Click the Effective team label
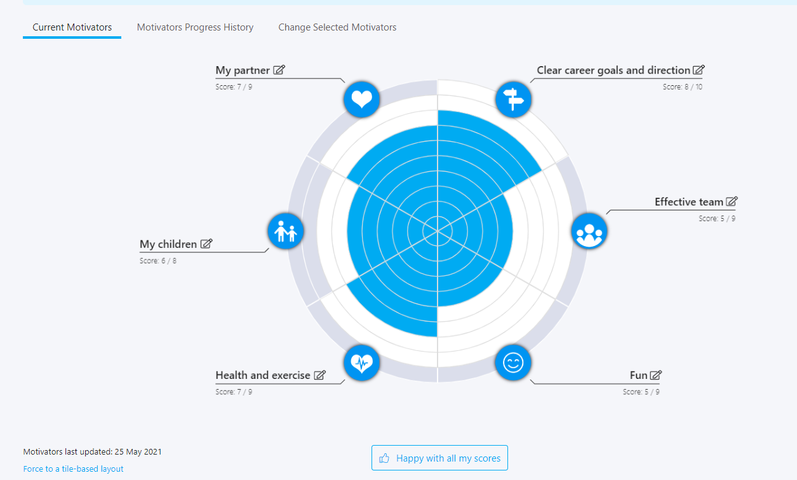 click(689, 202)
